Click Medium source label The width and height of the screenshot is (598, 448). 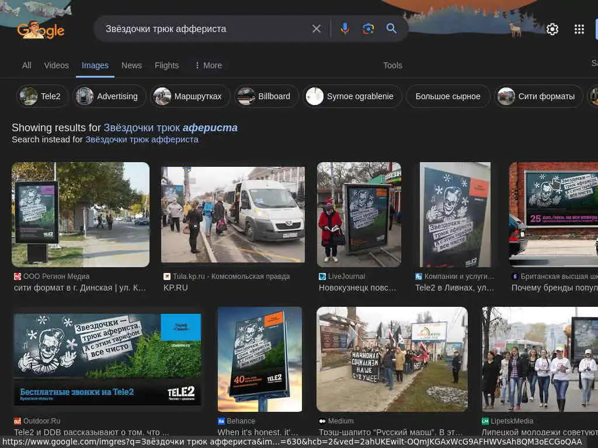340,421
